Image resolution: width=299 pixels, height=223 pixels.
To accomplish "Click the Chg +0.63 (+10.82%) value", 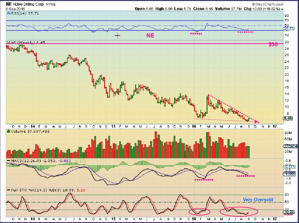I will tap(262, 9).
